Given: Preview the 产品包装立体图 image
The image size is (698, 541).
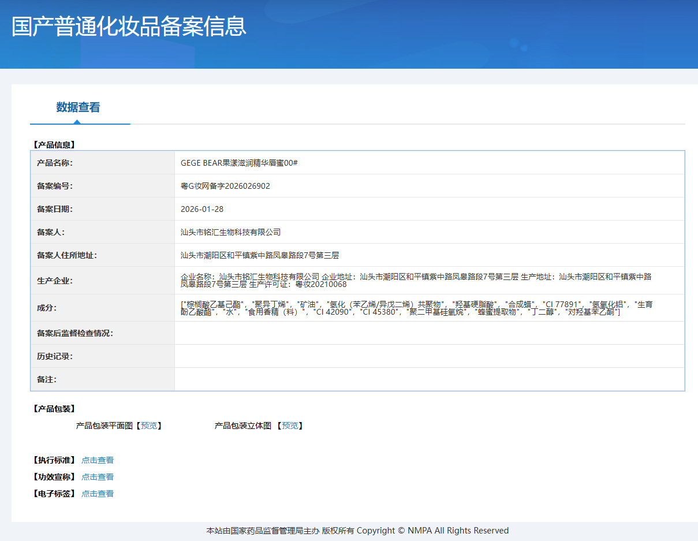Looking at the screenshot, I should (290, 426).
